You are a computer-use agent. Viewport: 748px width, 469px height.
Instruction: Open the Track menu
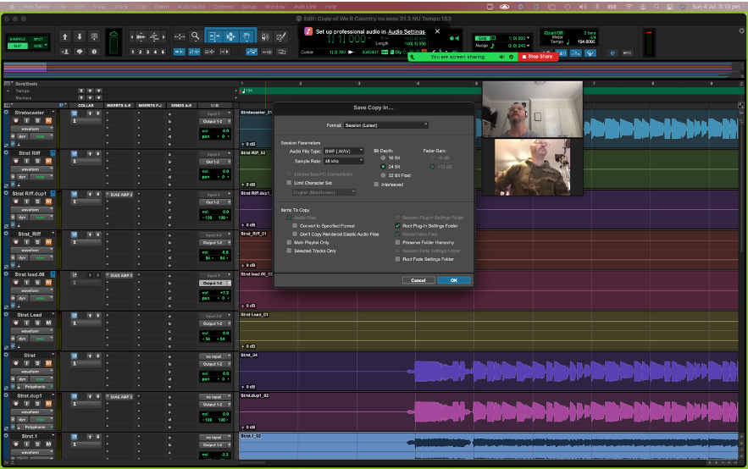pos(120,7)
